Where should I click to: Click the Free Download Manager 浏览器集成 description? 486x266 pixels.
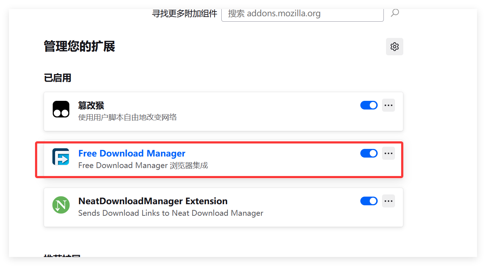[143, 166]
